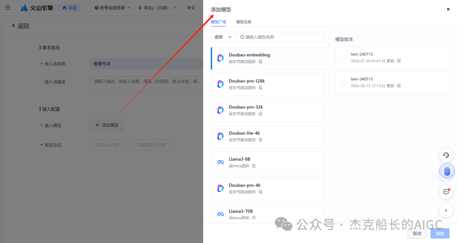The image size is (457, 243).
Task: Click the 添加 confirm button
Action: coord(440,233)
